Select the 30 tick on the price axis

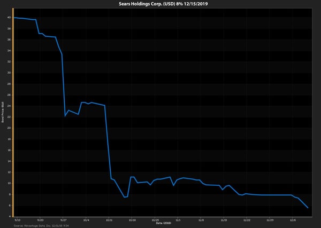[x=9, y=73]
